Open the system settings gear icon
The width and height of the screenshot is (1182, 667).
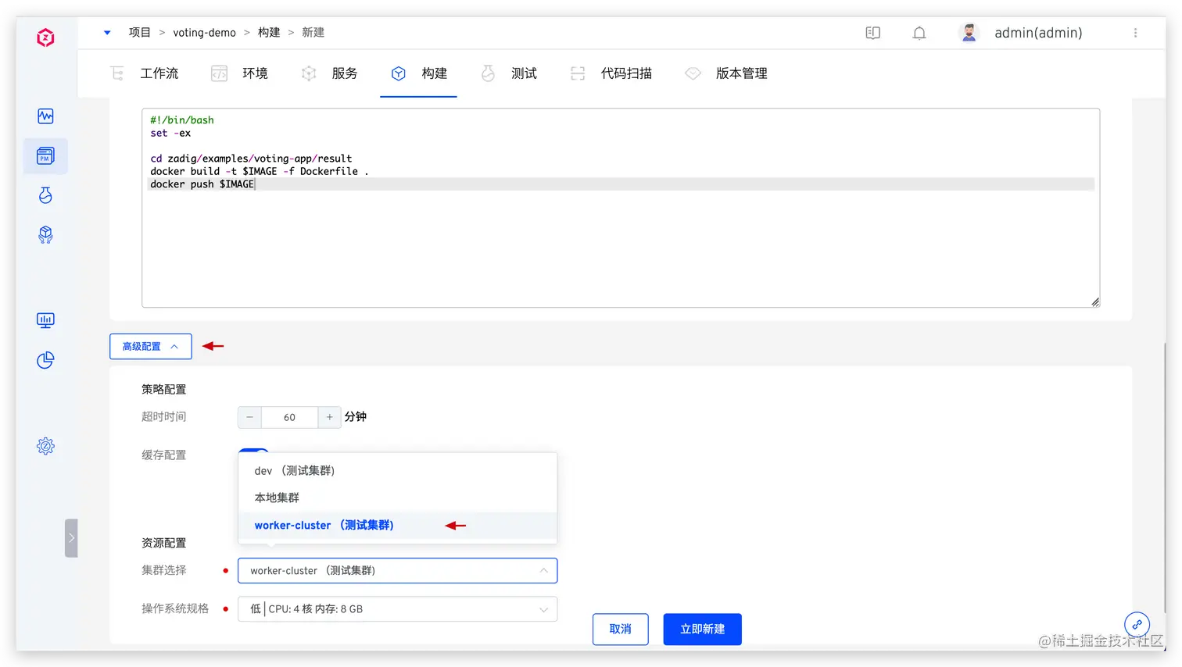45,446
